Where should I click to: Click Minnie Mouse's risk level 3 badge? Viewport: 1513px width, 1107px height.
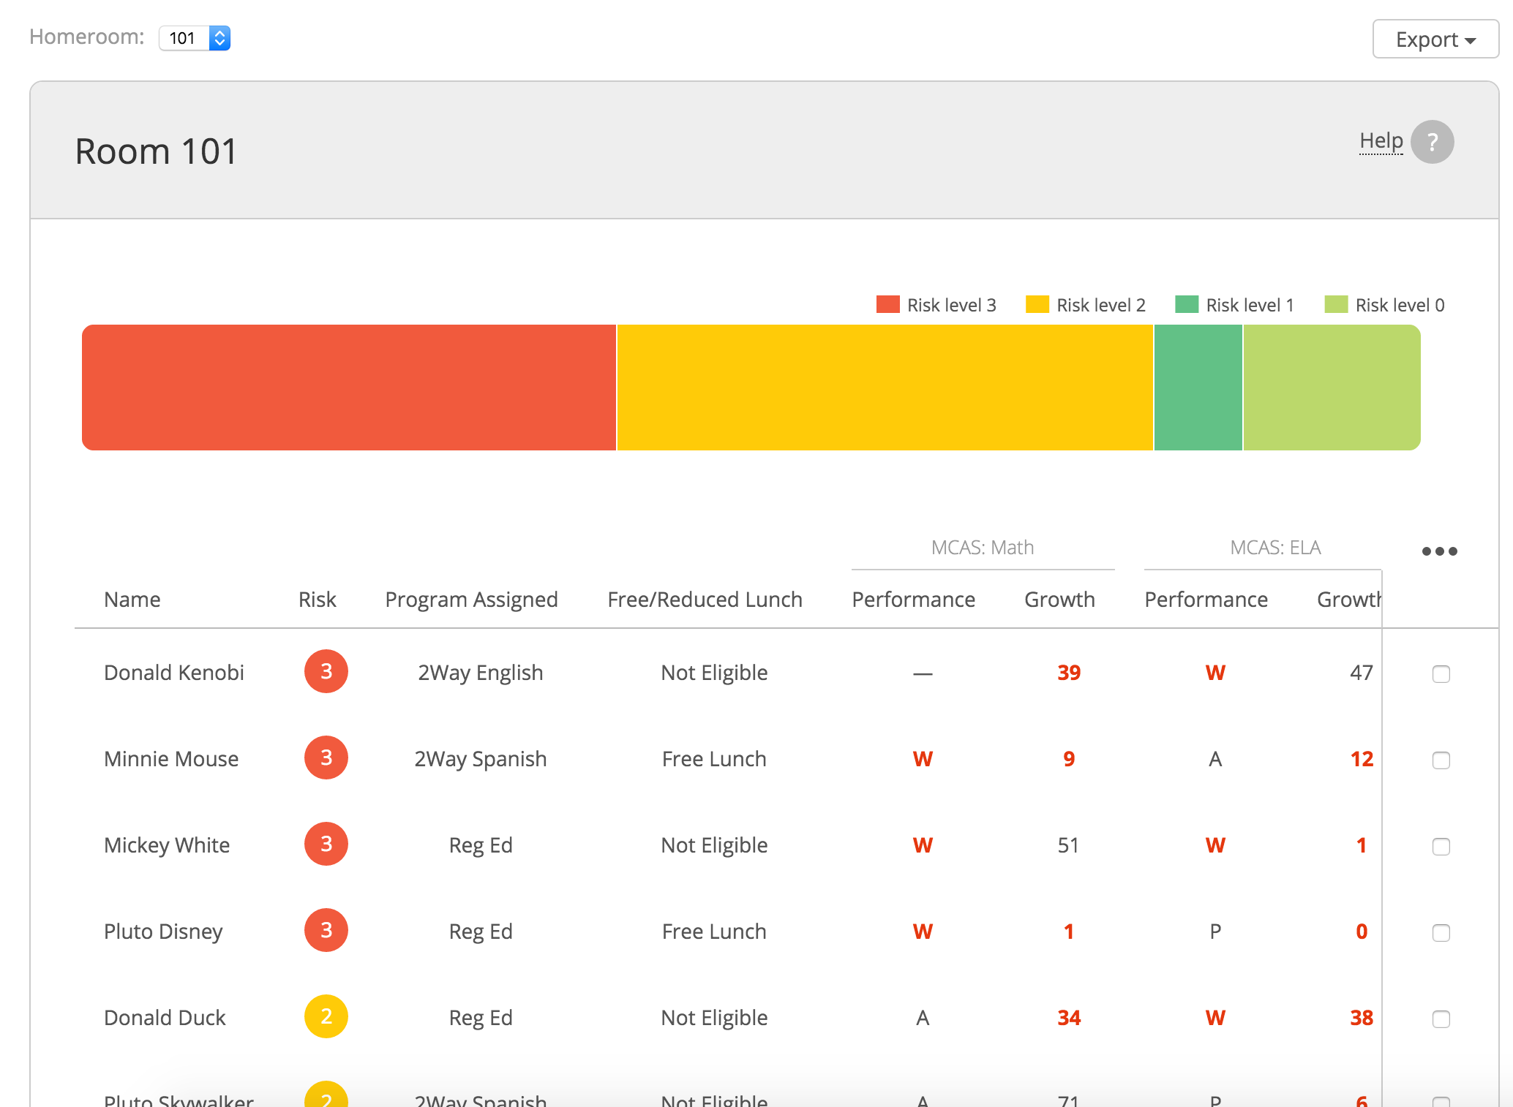point(326,757)
